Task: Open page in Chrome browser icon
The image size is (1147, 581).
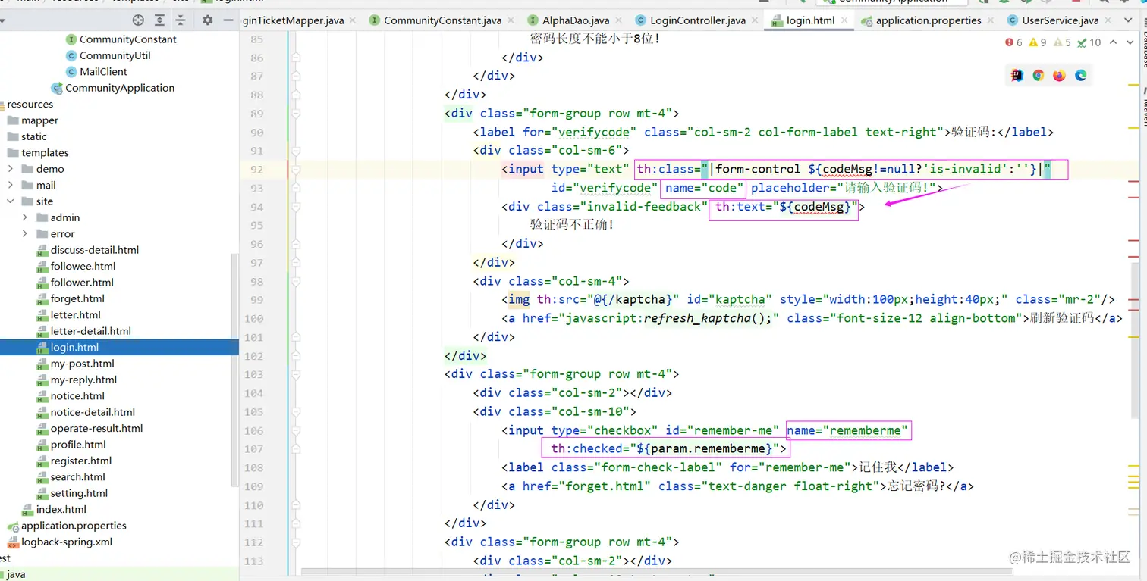Action: click(1039, 75)
